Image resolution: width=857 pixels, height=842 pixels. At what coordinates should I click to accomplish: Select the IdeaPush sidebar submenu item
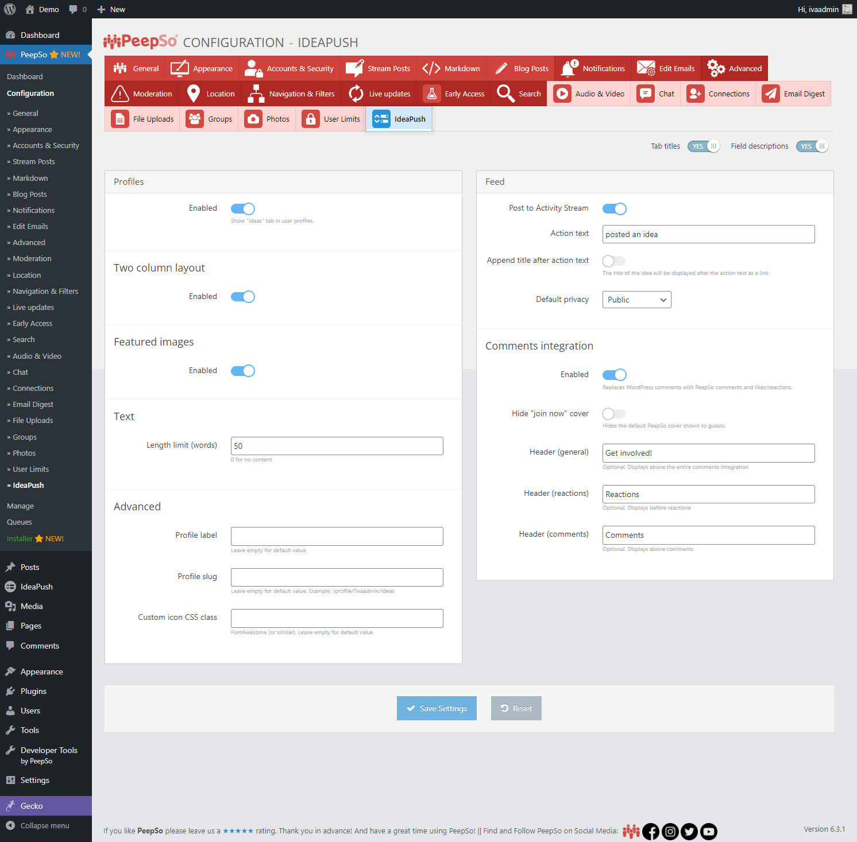pos(28,486)
